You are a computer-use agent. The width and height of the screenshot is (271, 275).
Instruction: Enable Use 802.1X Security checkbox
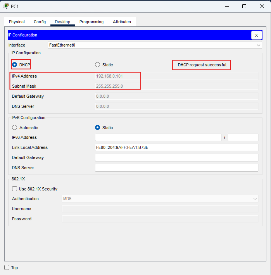coord(15,189)
